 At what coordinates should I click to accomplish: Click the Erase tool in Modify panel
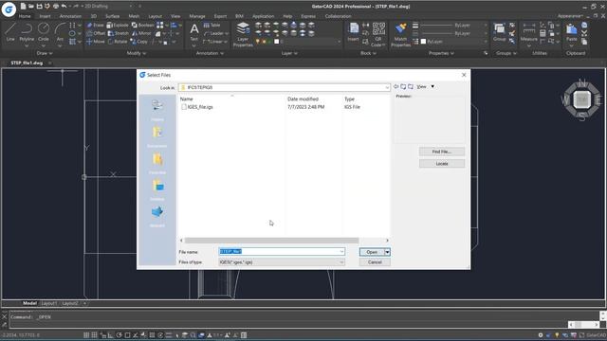tap(95, 26)
